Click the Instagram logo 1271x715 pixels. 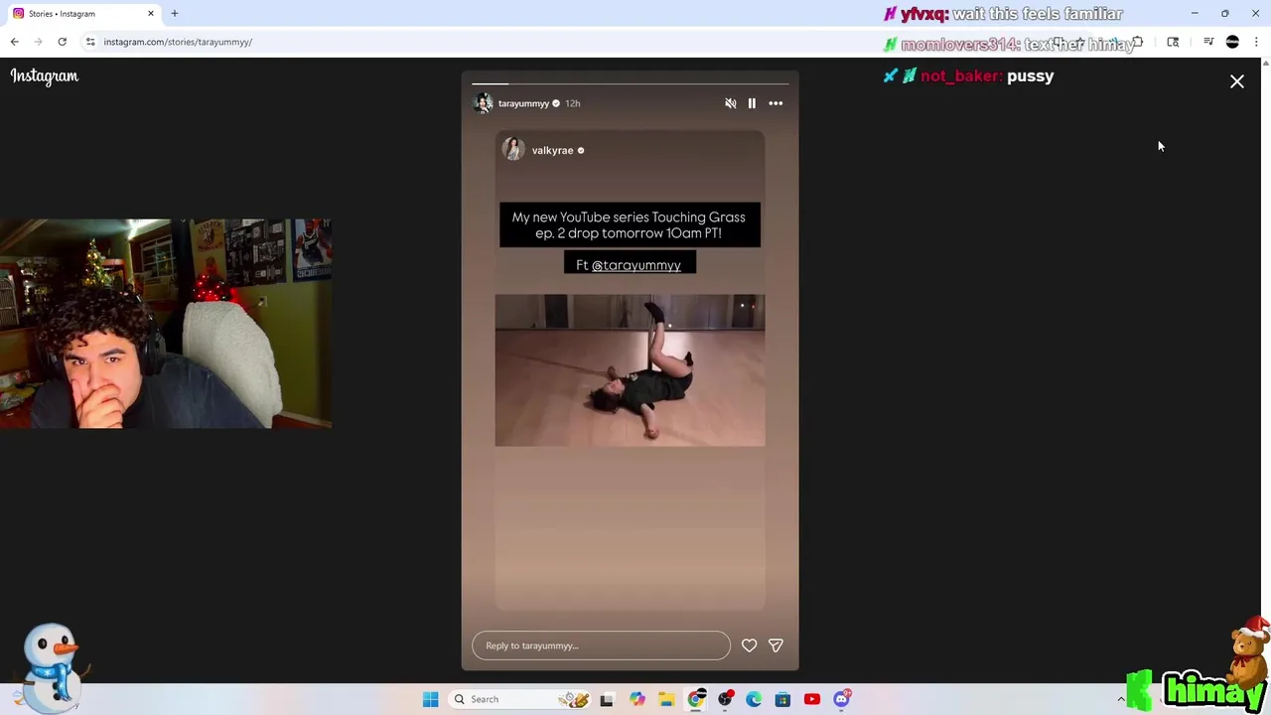(45, 76)
